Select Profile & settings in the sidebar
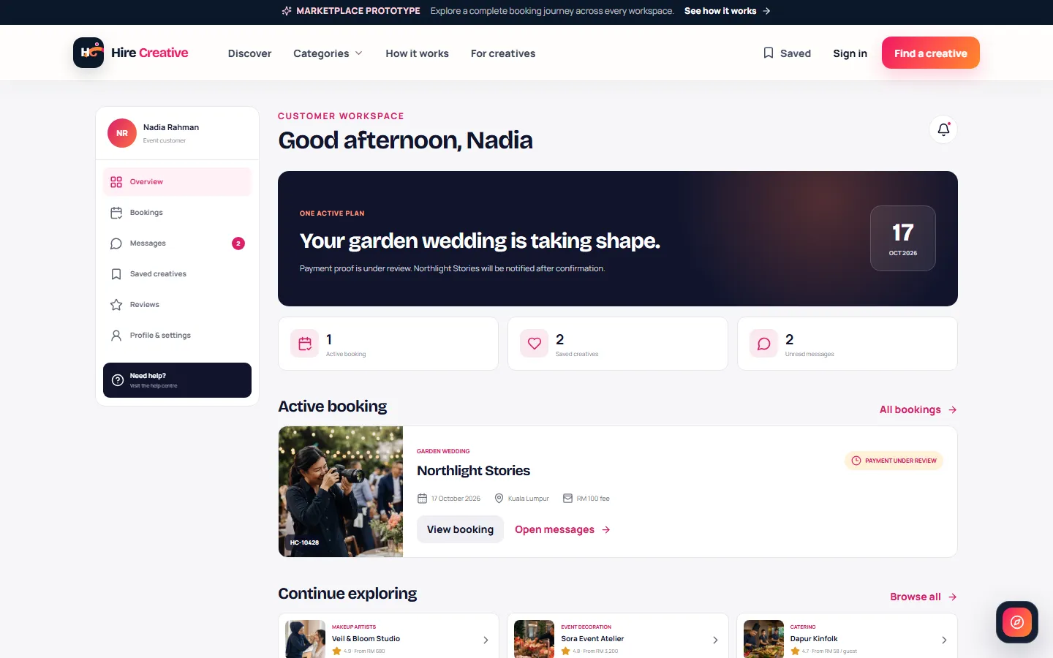The height and width of the screenshot is (658, 1053). (x=177, y=336)
